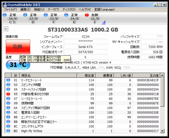
Task: Select the High Fly Writes row name
Action: pos(32,131)
